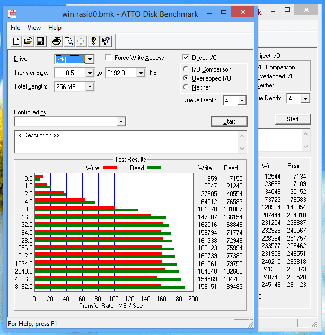Click the 8192.0 green read bar
Viewport: 325px width, 335px height.
pos(110,288)
